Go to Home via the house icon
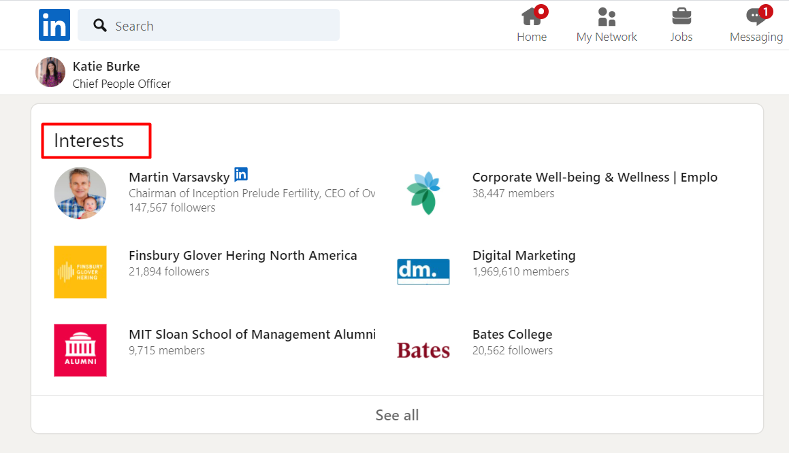This screenshot has width=789, height=453. click(x=532, y=16)
